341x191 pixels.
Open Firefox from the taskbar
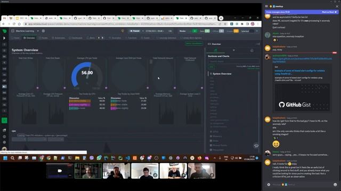[199, 158]
